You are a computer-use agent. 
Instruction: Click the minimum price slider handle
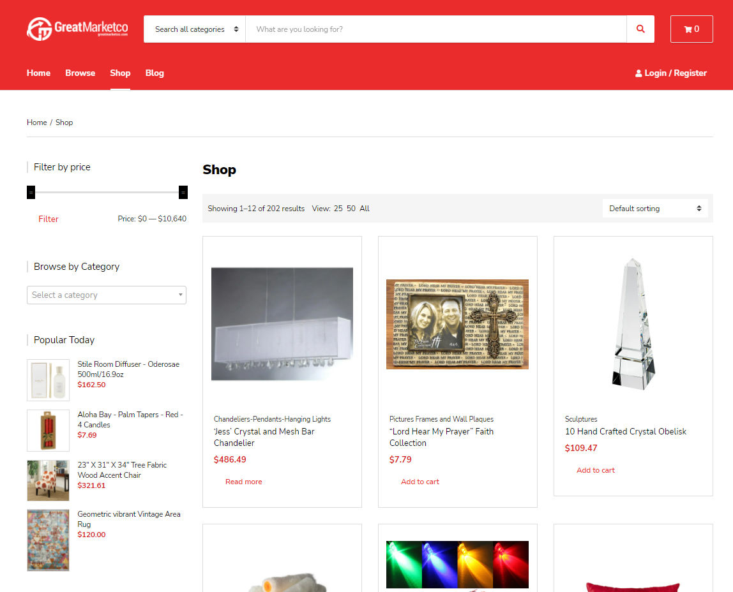tap(31, 192)
